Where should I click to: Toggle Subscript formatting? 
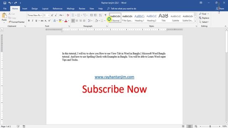click(46, 21)
